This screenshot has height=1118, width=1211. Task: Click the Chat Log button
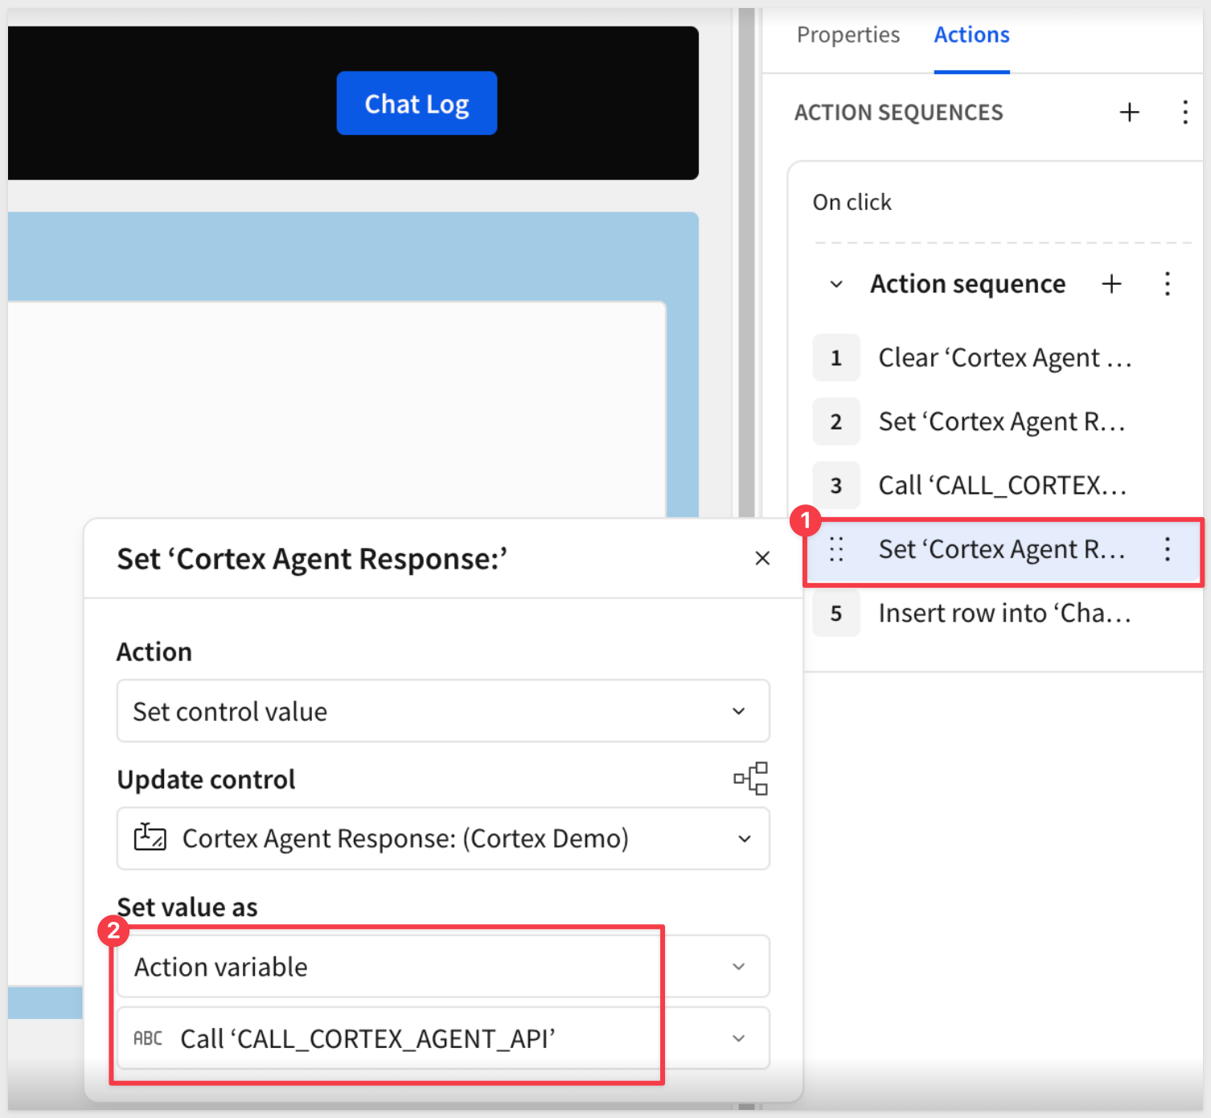[x=417, y=104]
